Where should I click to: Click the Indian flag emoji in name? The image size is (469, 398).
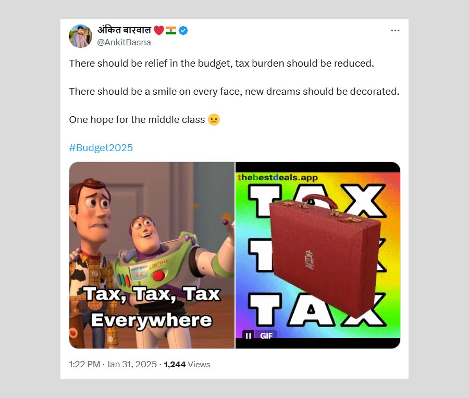click(171, 31)
